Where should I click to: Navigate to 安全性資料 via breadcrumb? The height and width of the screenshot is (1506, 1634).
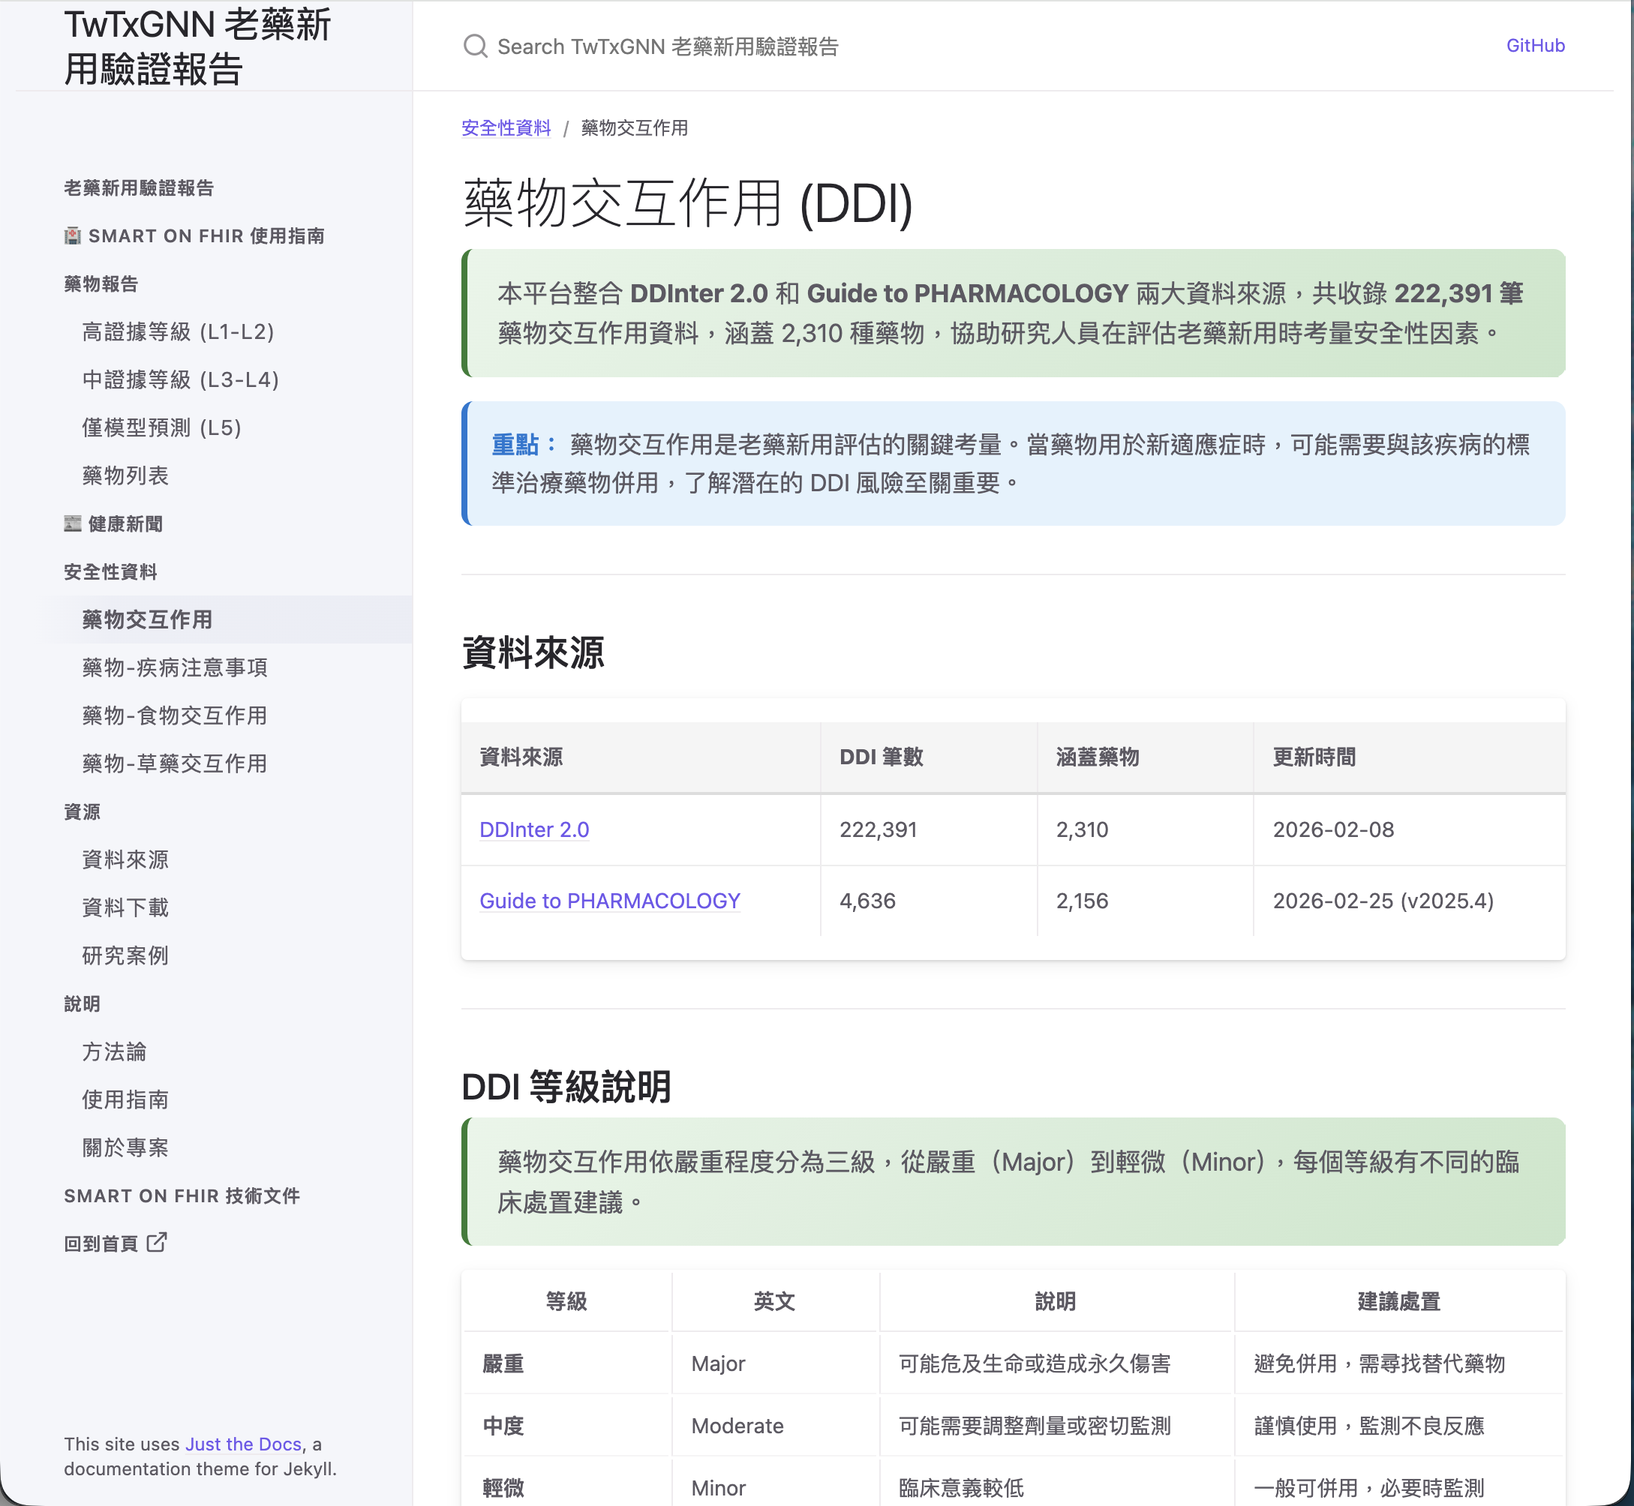506,128
